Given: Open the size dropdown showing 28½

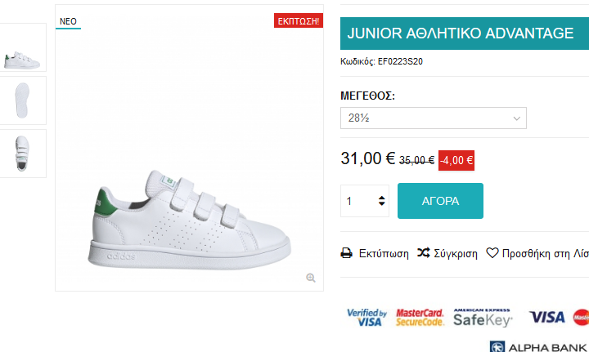Looking at the screenshot, I should click(433, 118).
